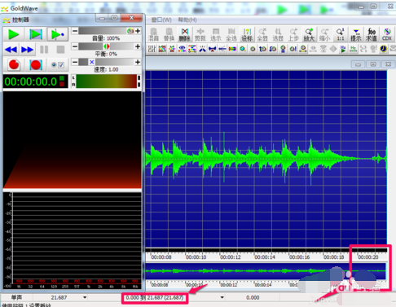The height and width of the screenshot is (307, 396).
Task: Click the 混音 (Mix) toolbar button
Action: coord(153,35)
